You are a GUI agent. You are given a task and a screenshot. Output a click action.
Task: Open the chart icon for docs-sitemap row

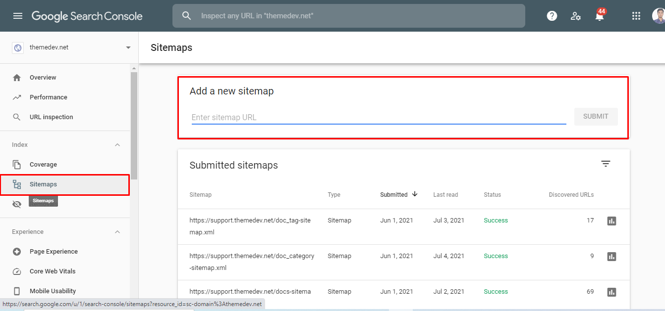611,292
